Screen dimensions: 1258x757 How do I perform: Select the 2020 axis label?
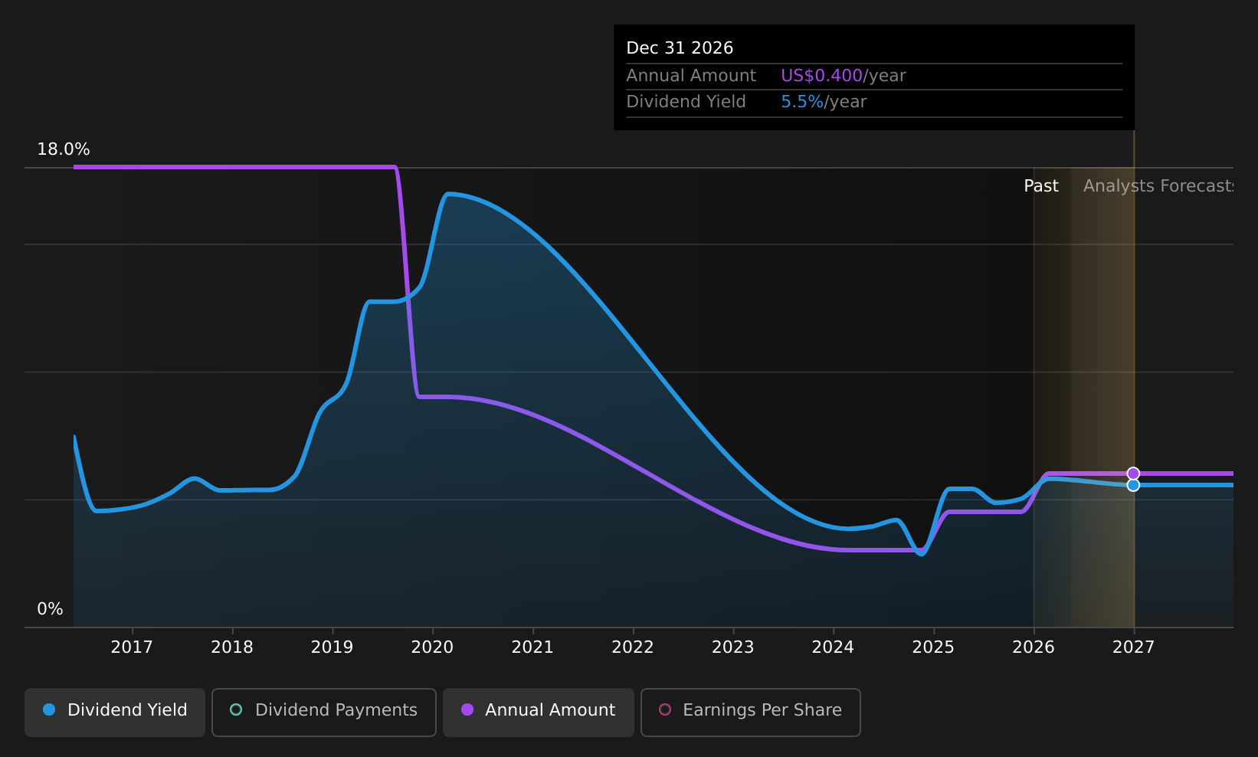pos(433,647)
